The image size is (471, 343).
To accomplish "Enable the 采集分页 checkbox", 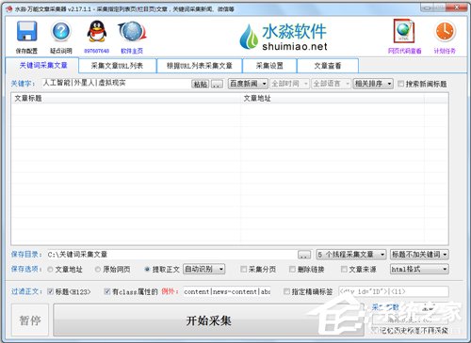I will [243, 269].
